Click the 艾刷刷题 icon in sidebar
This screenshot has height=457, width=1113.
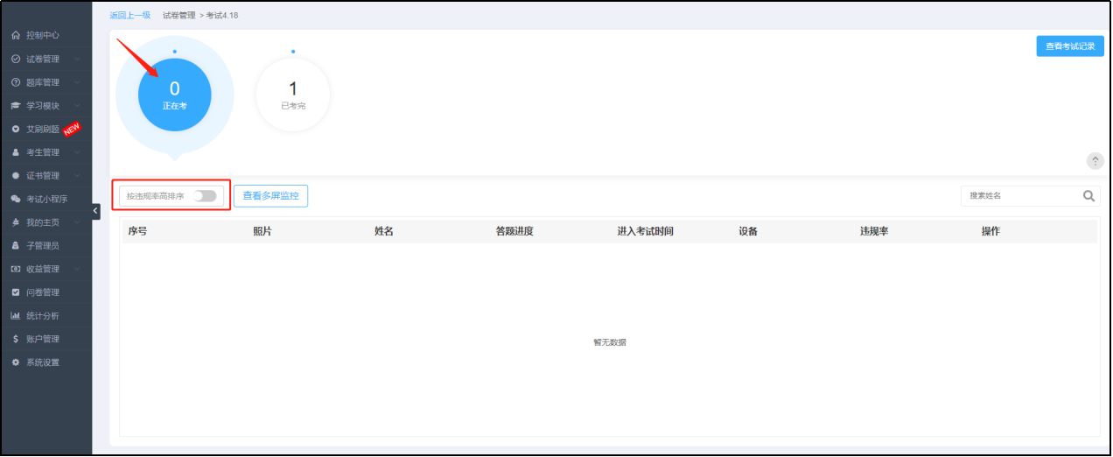(16, 130)
